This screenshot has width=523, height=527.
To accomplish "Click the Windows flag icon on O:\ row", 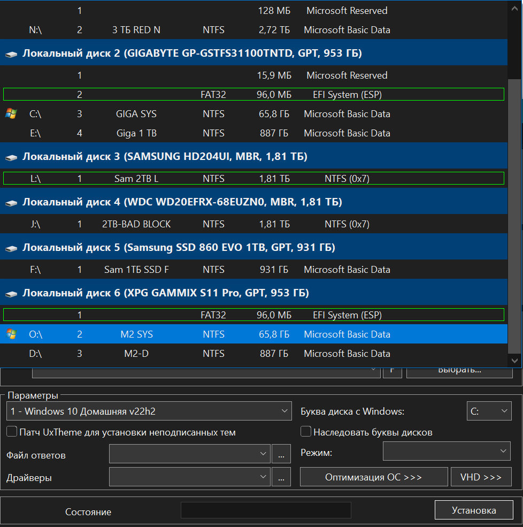I will tap(11, 334).
